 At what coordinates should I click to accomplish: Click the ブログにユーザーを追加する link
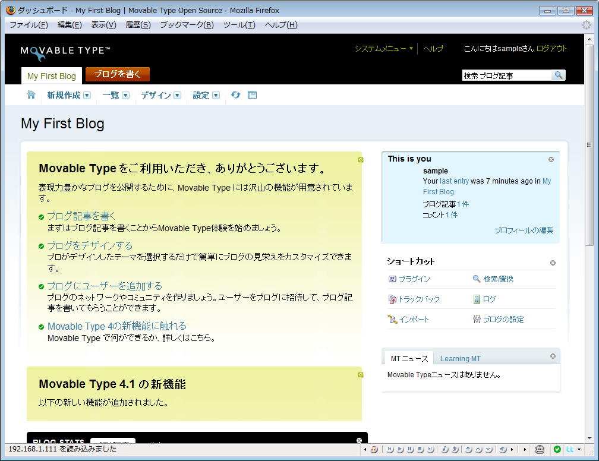(x=105, y=286)
